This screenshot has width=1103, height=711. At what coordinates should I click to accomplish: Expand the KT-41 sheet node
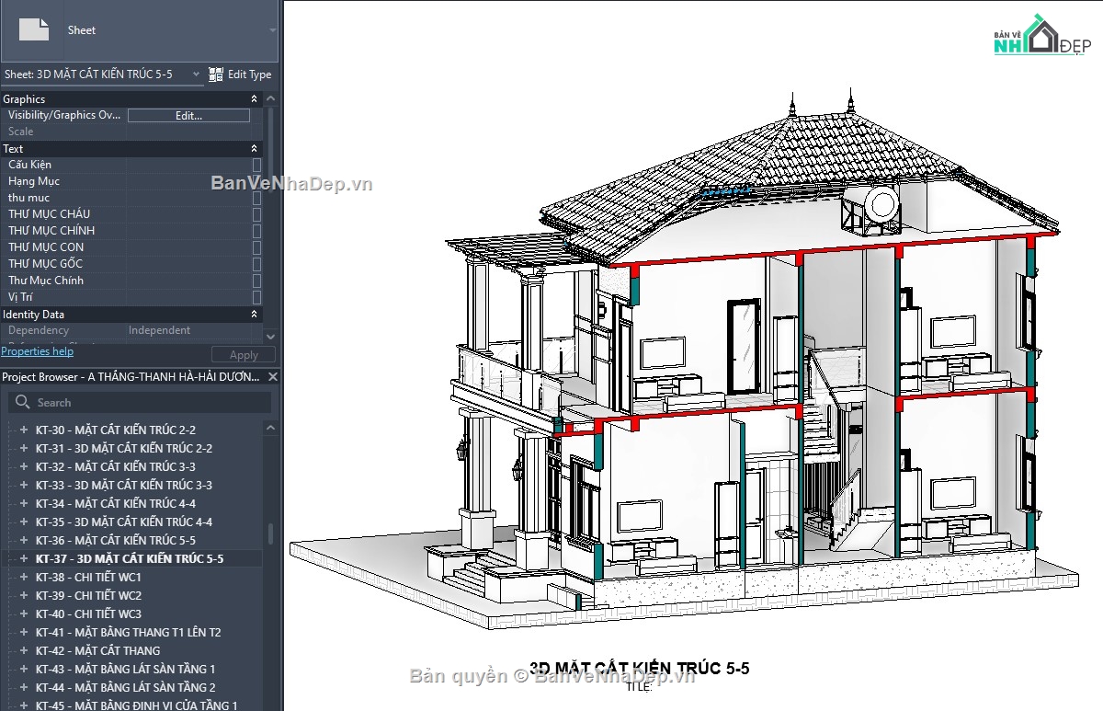tap(25, 632)
